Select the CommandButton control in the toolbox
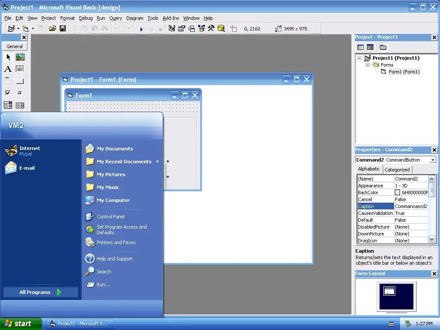This screenshot has height=330, width=440. [20, 81]
